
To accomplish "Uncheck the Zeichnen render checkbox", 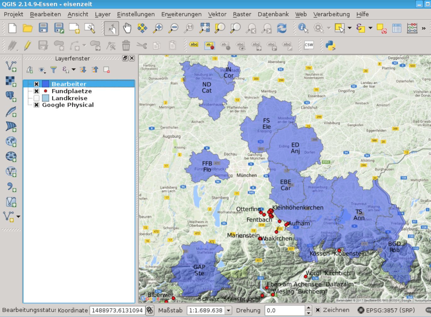I will tap(318, 310).
